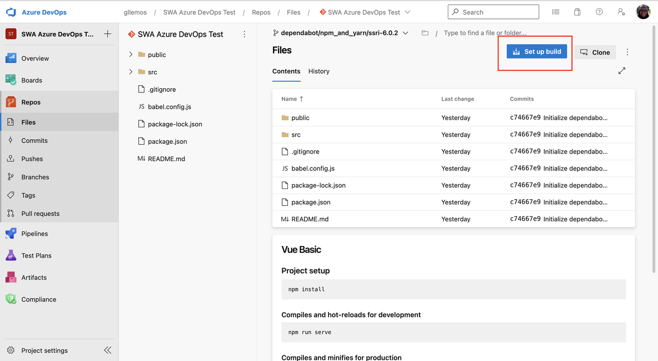658x361 pixels.
Task: Open the work items list icon in header
Action: pos(556,12)
